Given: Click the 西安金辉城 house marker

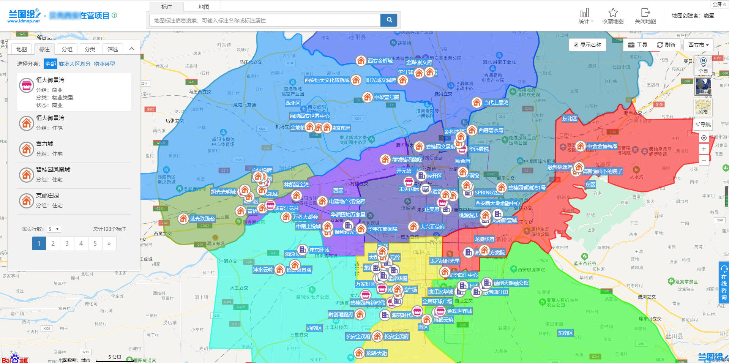Looking at the screenshot, I should point(361,60).
